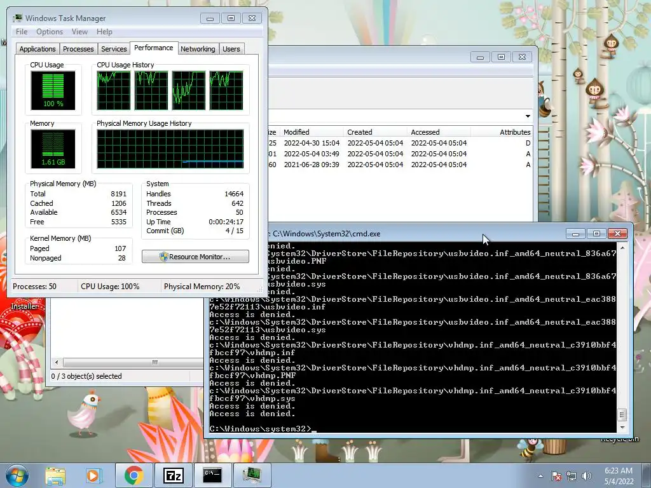The width and height of the screenshot is (651, 488).
Task: Click 'Processes: 50' status bar entry
Action: 34,287
